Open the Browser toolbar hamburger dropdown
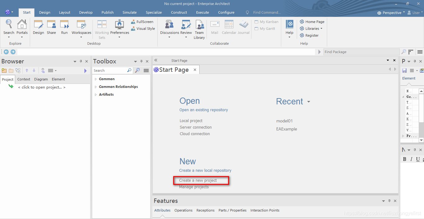The height and width of the screenshot is (219, 424). pos(52,71)
